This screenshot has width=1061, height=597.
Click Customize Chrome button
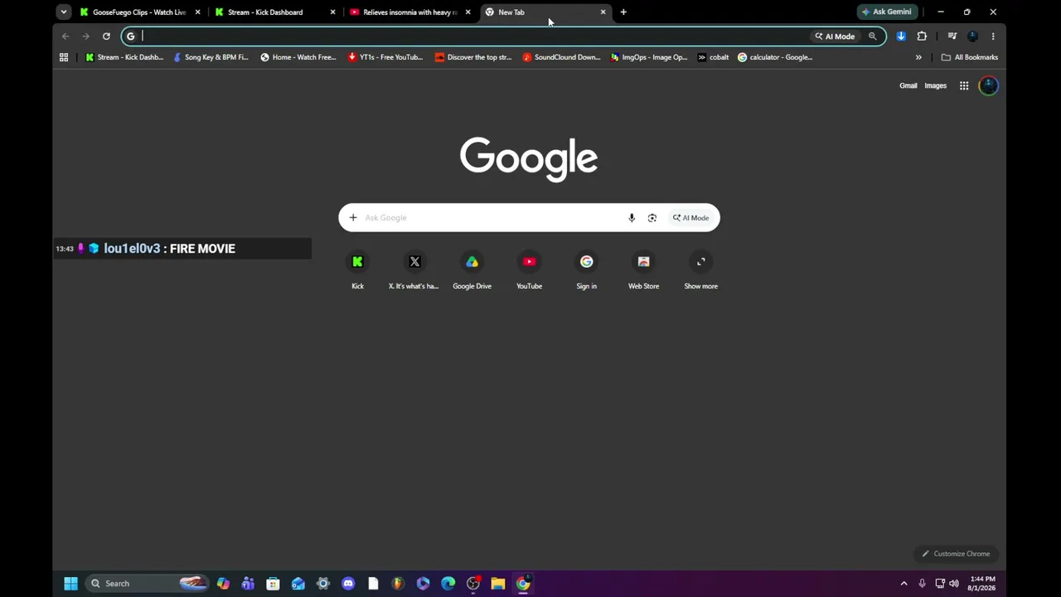tap(955, 554)
